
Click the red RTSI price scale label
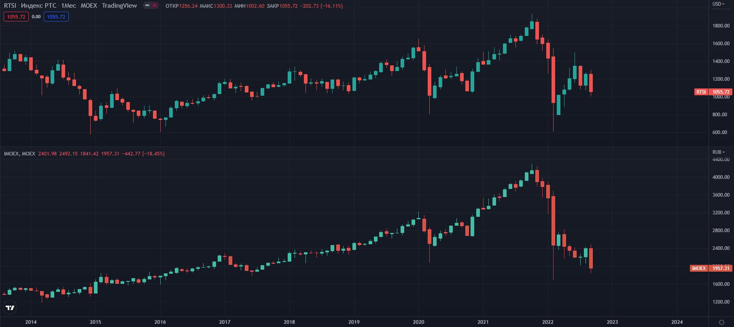tap(701, 92)
